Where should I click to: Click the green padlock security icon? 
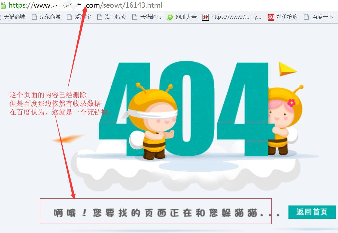click(x=3, y=5)
